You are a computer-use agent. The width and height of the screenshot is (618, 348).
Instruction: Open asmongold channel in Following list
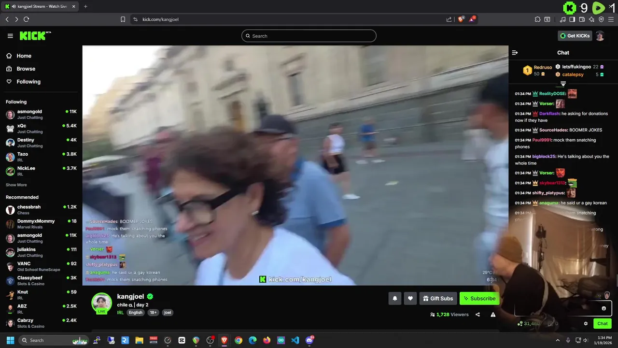41,115
